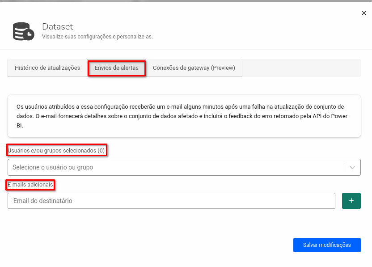372x267 pixels.
Task: Click the add recipient icon next to email field
Action: (x=351, y=200)
